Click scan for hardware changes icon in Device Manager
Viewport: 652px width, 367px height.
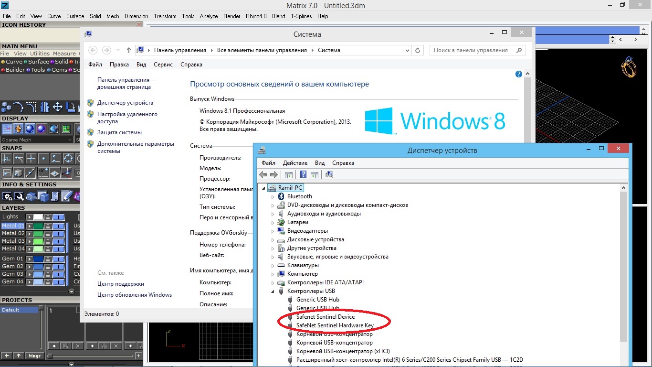coord(329,174)
